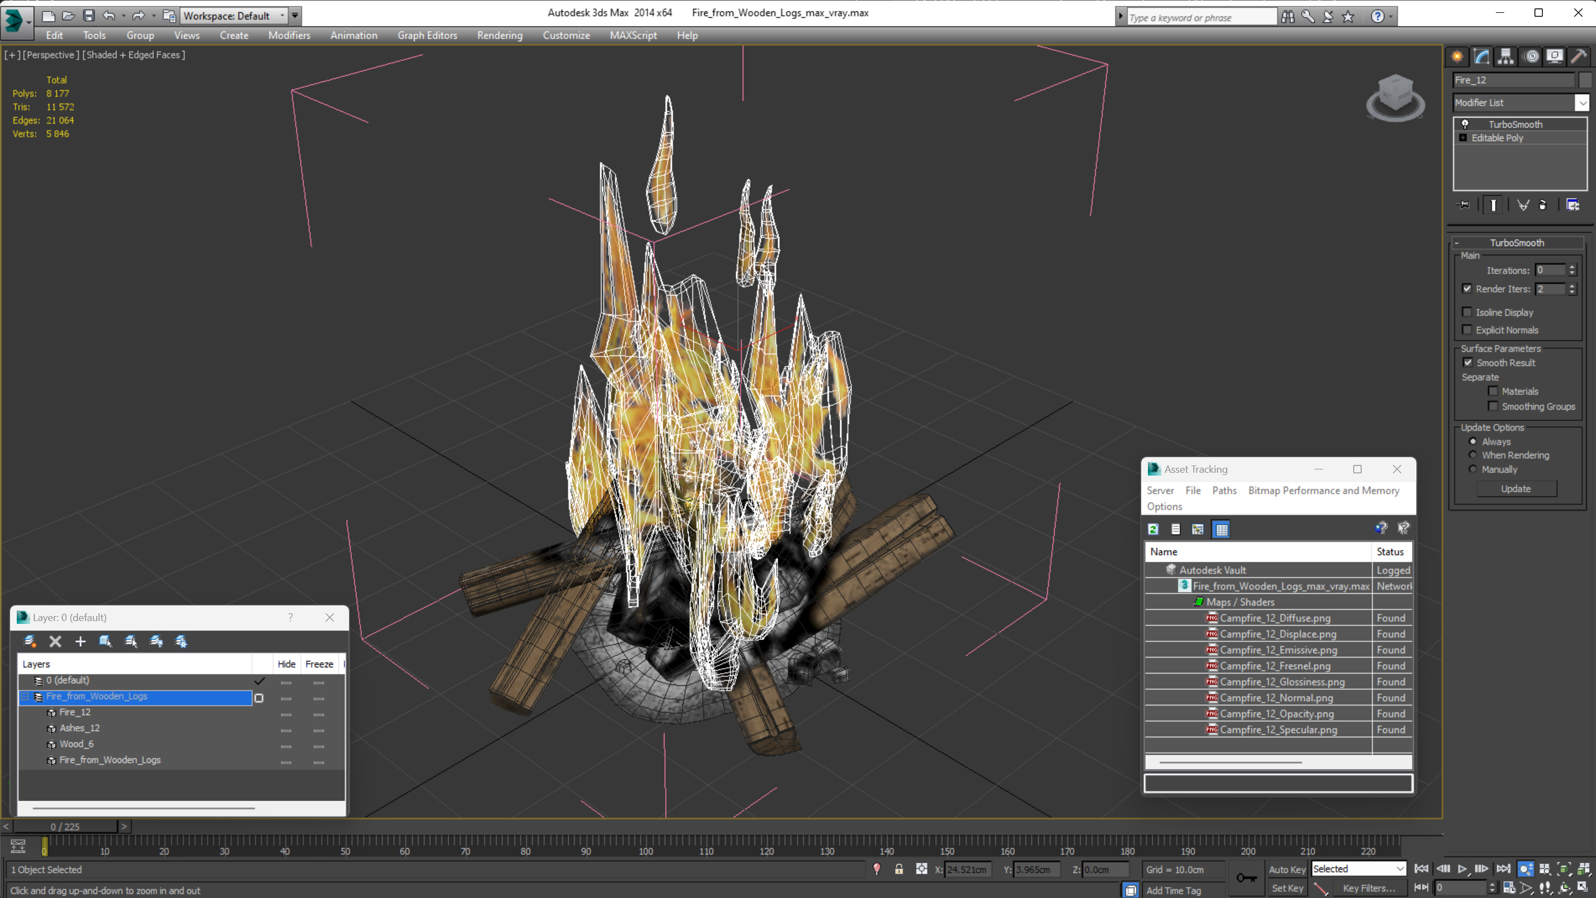Open the Hierarchy panel tab
The width and height of the screenshot is (1596, 898).
[1505, 57]
